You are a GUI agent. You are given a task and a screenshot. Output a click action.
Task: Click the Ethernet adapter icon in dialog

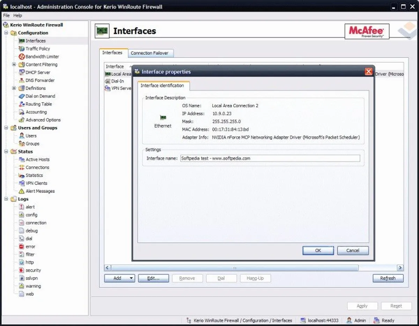pos(163,118)
